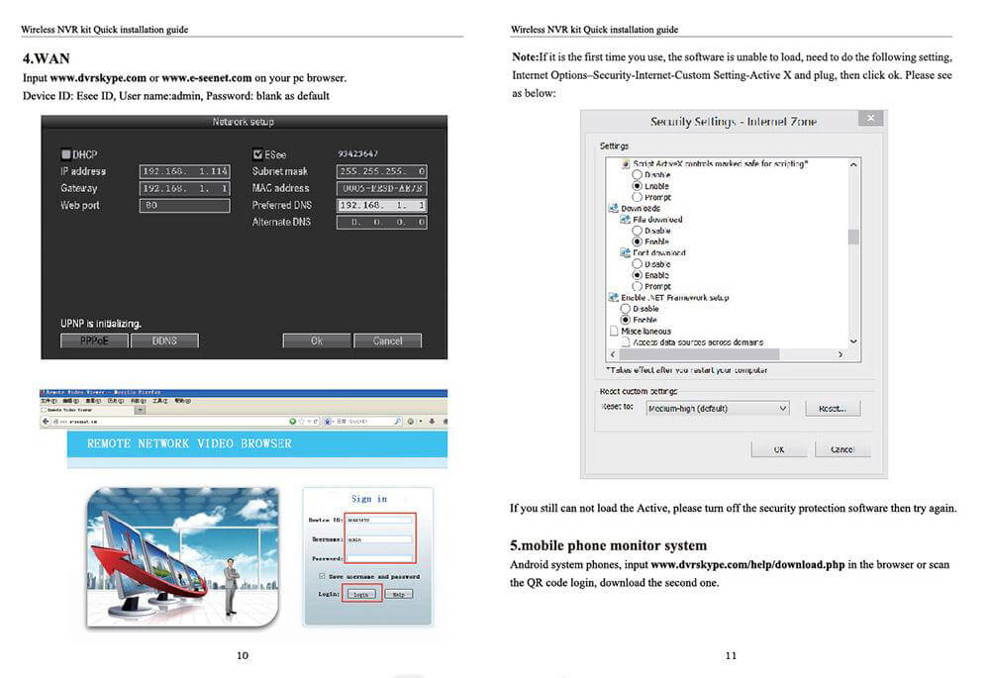Click the settings list scroll down arrow
The width and height of the screenshot is (990, 678).
pos(853,339)
